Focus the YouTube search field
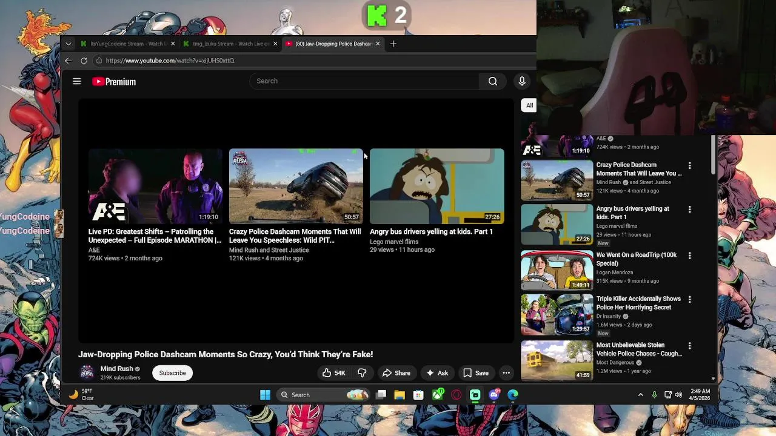The image size is (776, 436). tap(365, 81)
